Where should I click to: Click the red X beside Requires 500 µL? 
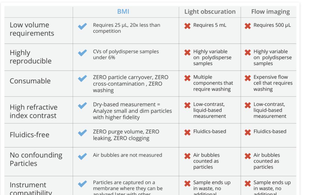coord(248,26)
